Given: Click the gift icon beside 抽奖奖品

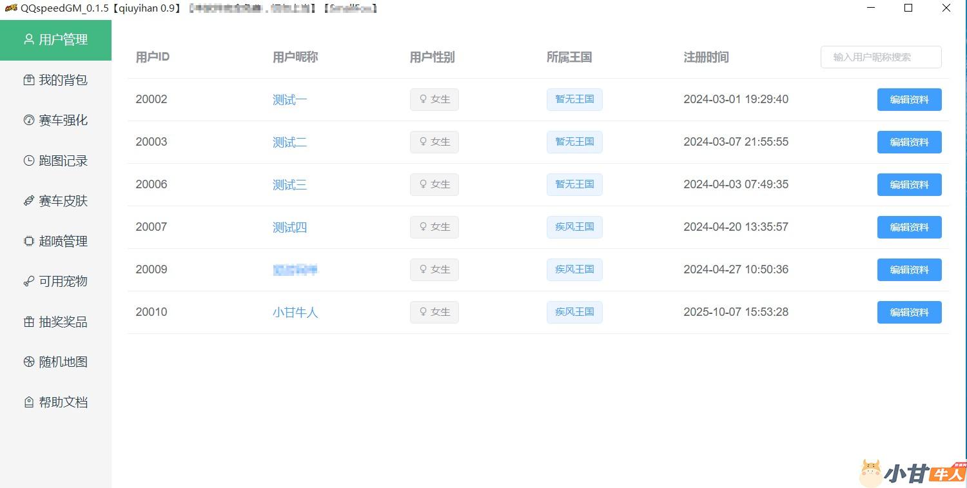Looking at the screenshot, I should [28, 322].
